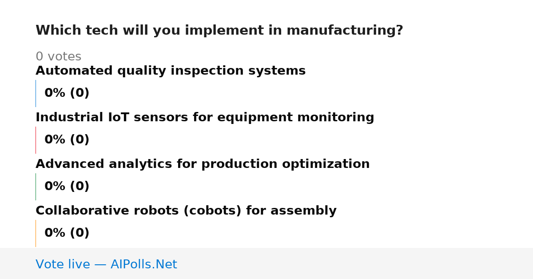
Task: Click the 0% (0) result under Advanced analytics
Action: click(x=67, y=187)
